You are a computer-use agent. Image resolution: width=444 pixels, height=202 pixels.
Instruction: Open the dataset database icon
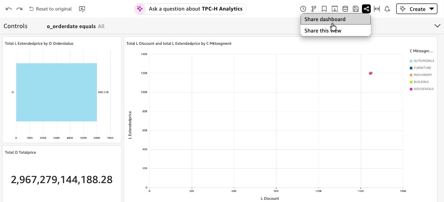pos(345,9)
